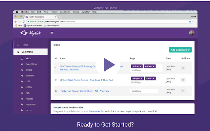This screenshot has width=210, height=131.
Task: Click the Home house icon
Action: click(x=18, y=45)
